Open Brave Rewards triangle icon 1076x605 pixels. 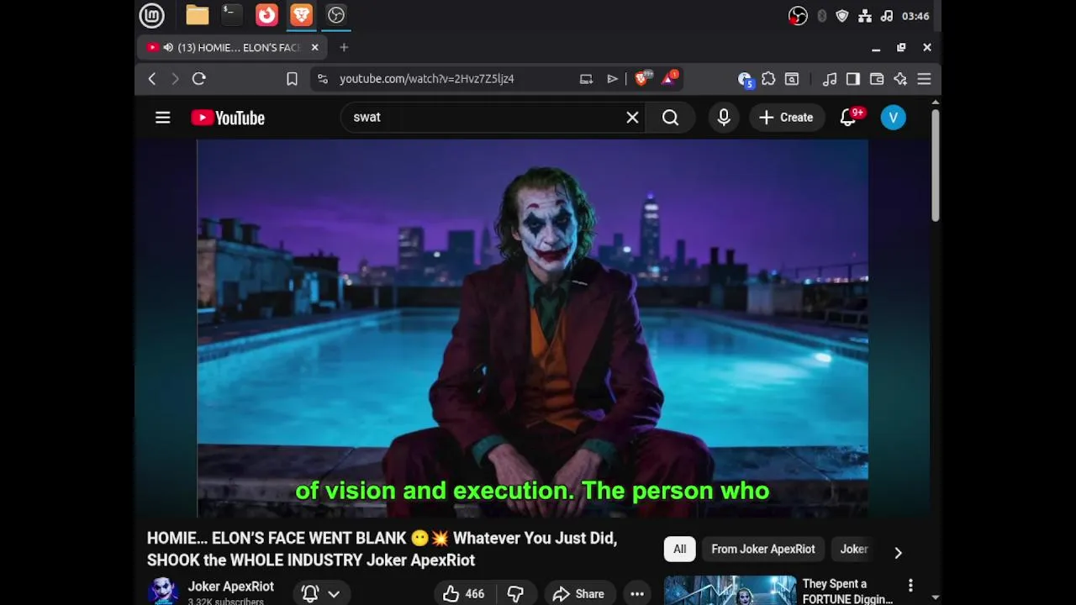[669, 78]
